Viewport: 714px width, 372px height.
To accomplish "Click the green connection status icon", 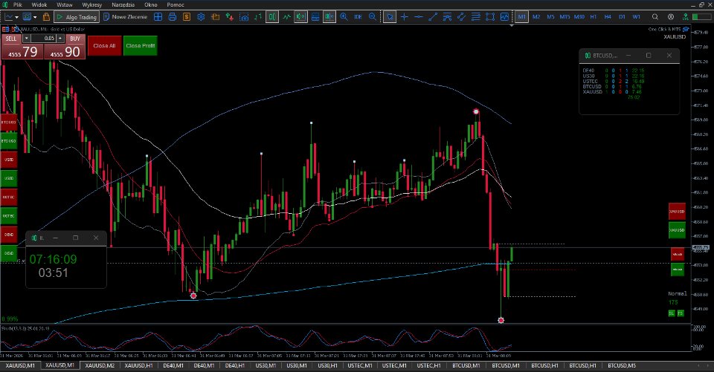I will [685, 17].
